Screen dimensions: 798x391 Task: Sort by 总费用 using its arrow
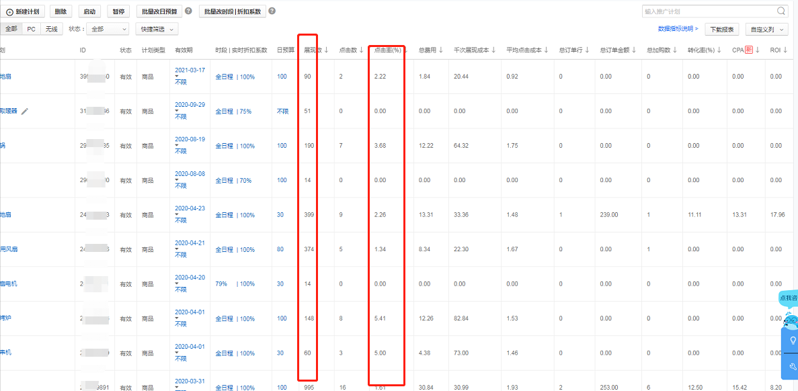click(441, 50)
